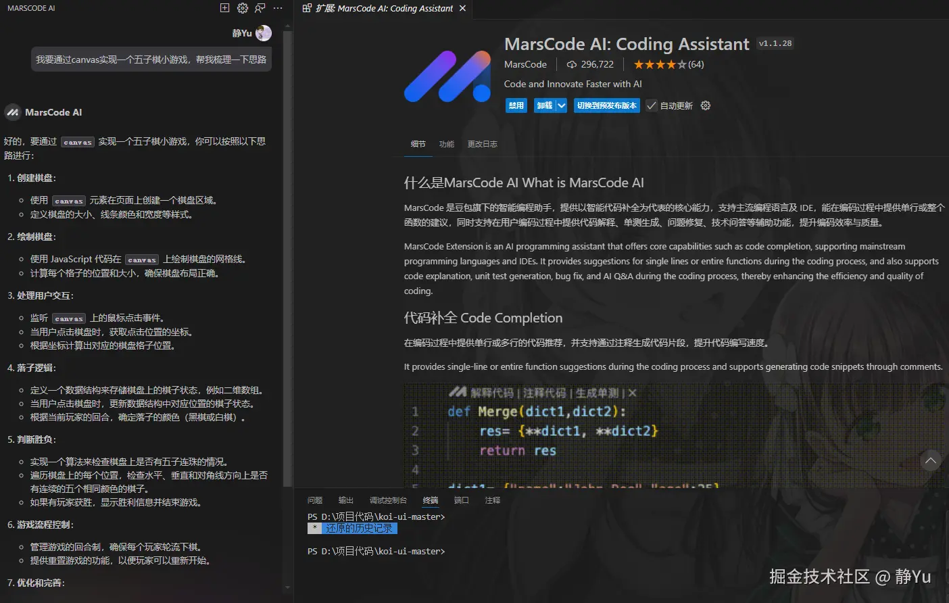The height and width of the screenshot is (603, 949).
Task: Click 5. 判断胜负 heading in chat
Action: pyautogui.click(x=32, y=439)
